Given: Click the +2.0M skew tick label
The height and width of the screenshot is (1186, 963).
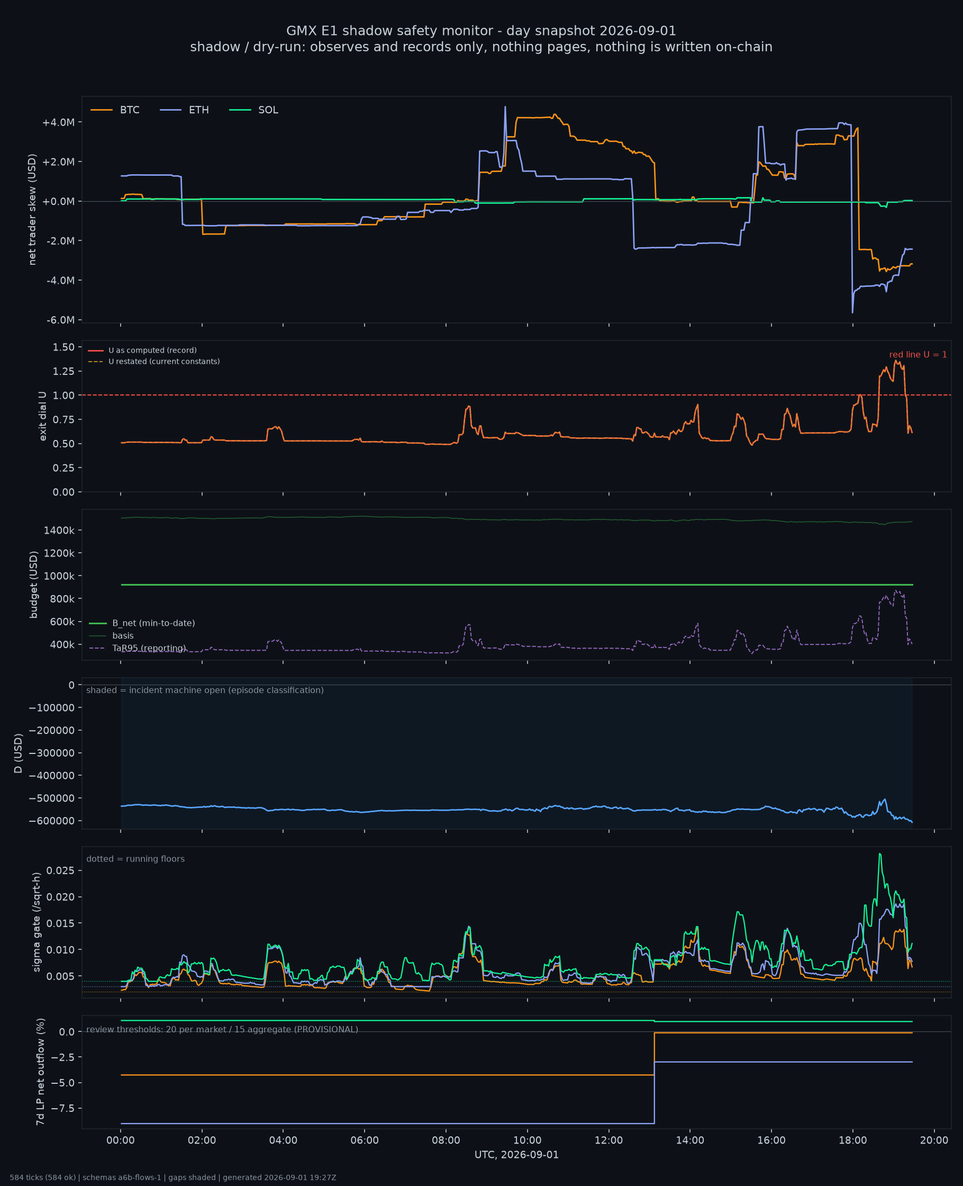Looking at the screenshot, I should 58,162.
